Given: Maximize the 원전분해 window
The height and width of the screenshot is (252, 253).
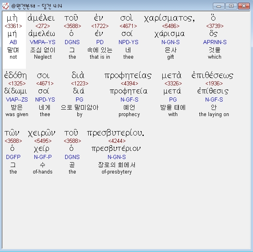Looking at the screenshot, I should click(x=231, y=6).
